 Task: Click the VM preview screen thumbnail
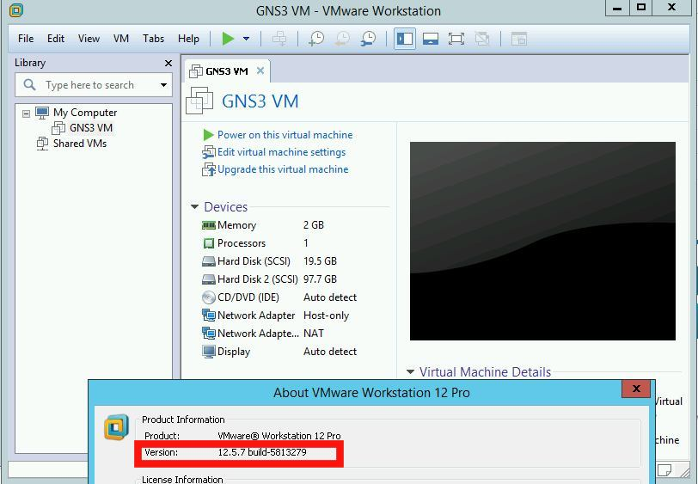542,241
